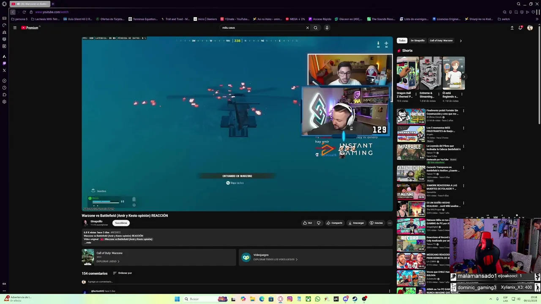Open Instagram from the taskbar
The width and height of the screenshot is (541, 304).
290,299
